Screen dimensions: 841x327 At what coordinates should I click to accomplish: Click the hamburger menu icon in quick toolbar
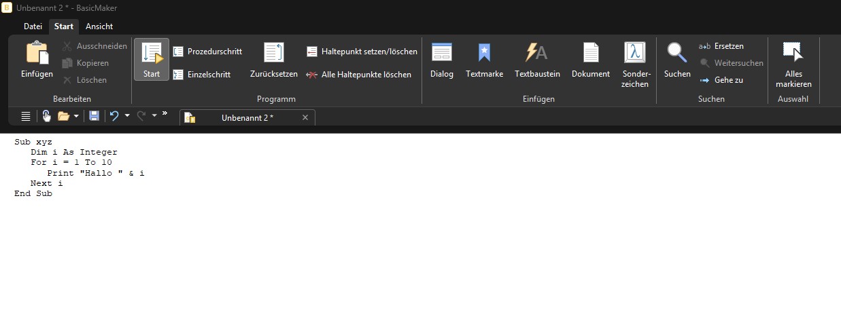(x=26, y=116)
